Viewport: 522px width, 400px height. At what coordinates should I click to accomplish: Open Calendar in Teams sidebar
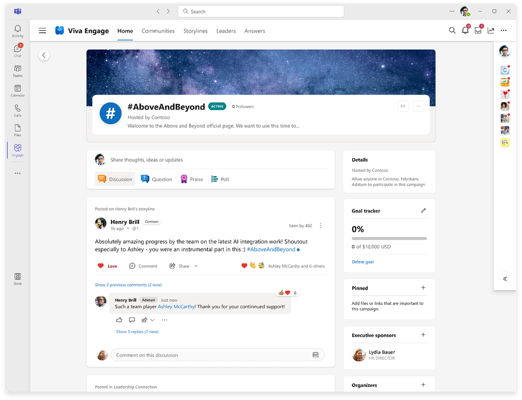18,90
